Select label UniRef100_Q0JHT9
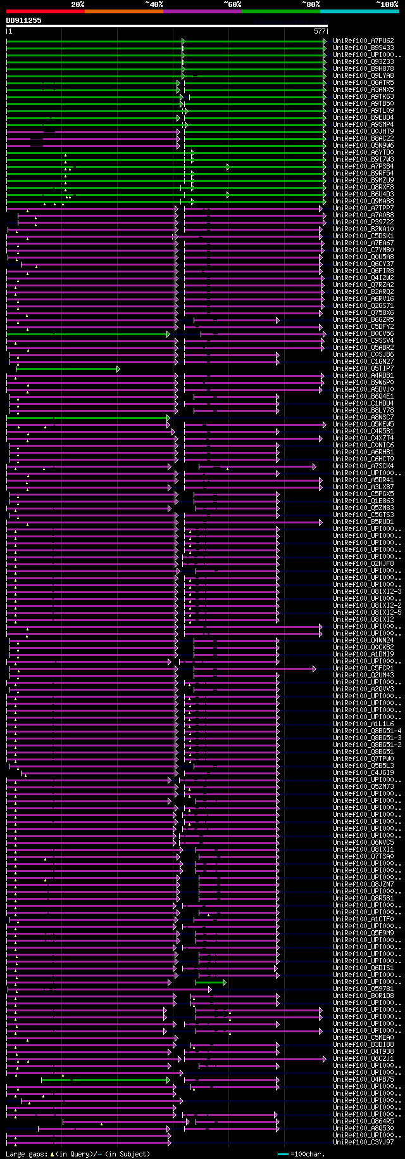 (x=363, y=132)
